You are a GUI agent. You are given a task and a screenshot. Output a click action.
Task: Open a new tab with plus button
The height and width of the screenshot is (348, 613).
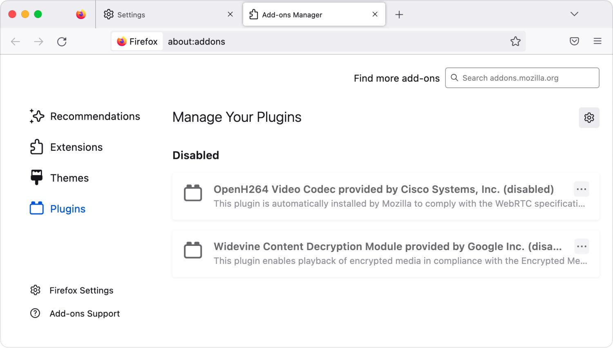pyautogui.click(x=399, y=15)
